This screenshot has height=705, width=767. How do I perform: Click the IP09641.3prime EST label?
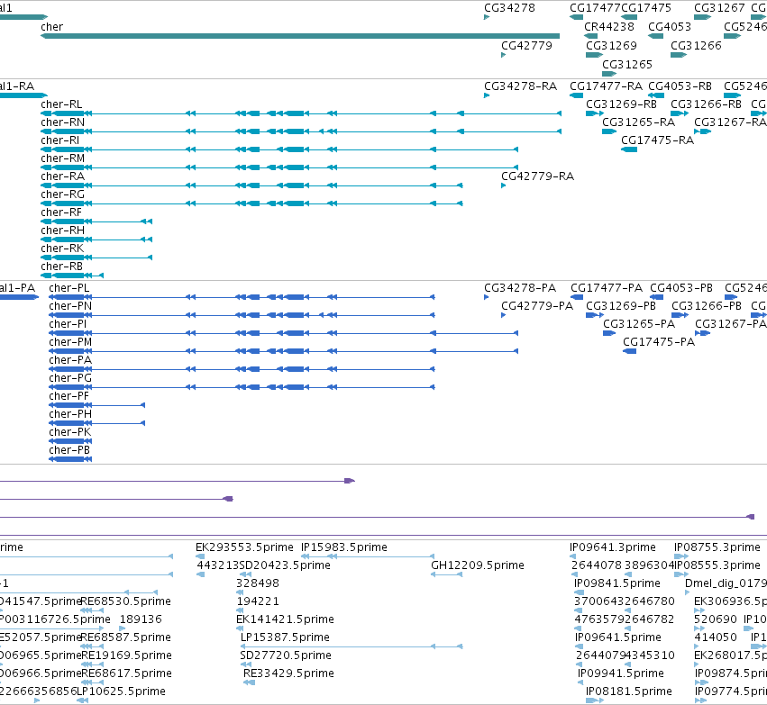tap(612, 547)
